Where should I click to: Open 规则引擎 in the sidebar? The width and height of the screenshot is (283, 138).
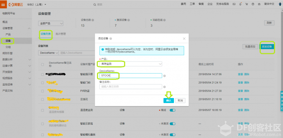[8, 53]
